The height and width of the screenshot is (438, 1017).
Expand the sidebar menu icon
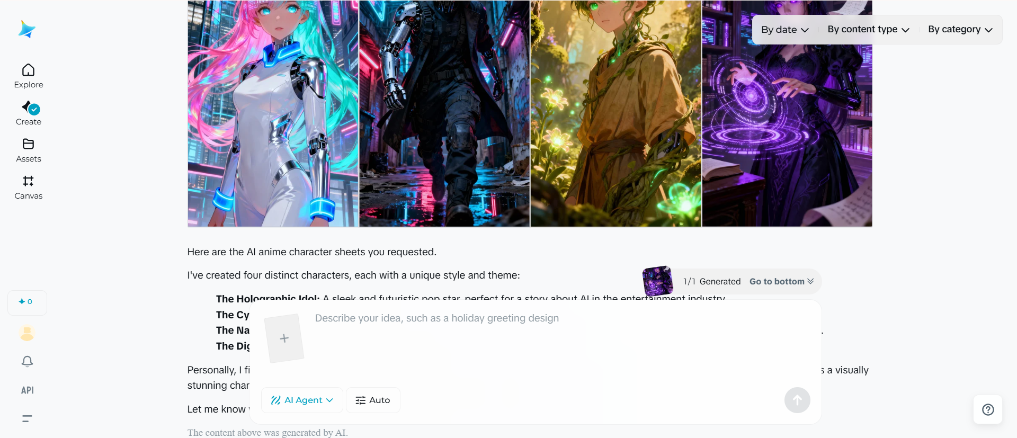pos(27,418)
